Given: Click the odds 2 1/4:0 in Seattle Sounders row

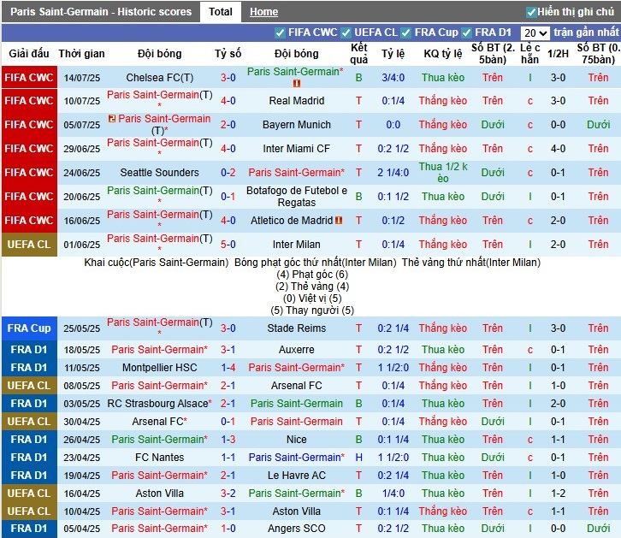Looking at the screenshot, I should coord(393,173).
